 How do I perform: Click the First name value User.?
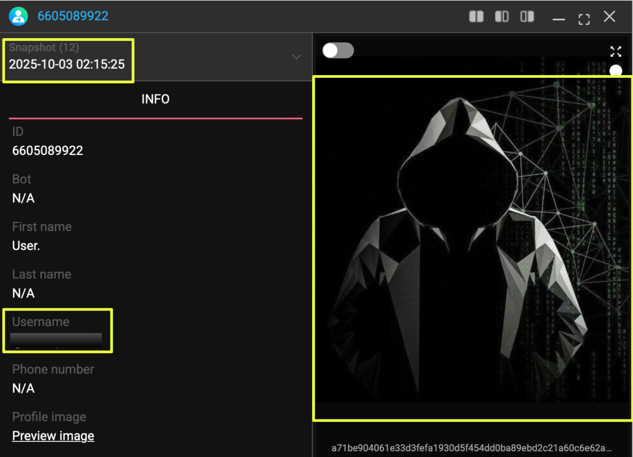click(26, 246)
